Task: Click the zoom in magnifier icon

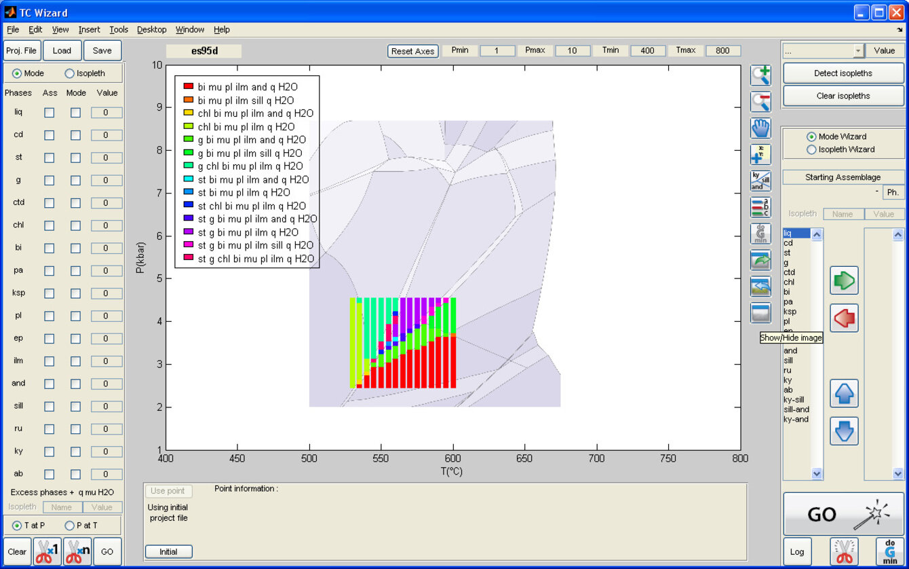Action: [x=760, y=75]
